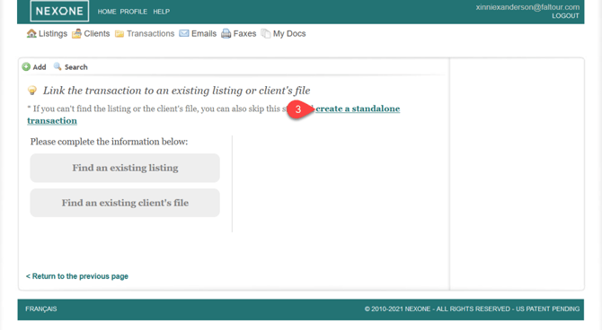Open the My Docs pages icon

[x=266, y=34]
